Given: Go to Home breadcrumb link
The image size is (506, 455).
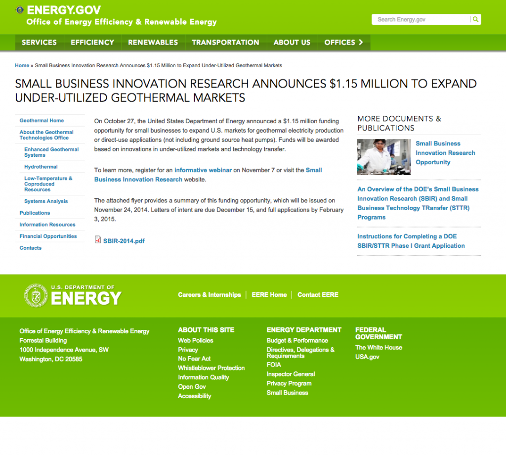Looking at the screenshot, I should pos(22,66).
